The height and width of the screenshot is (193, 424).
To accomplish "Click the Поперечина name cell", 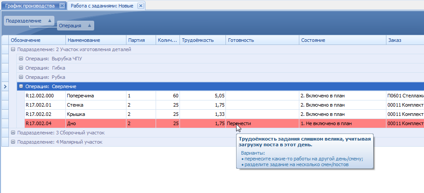I will (x=96, y=96).
